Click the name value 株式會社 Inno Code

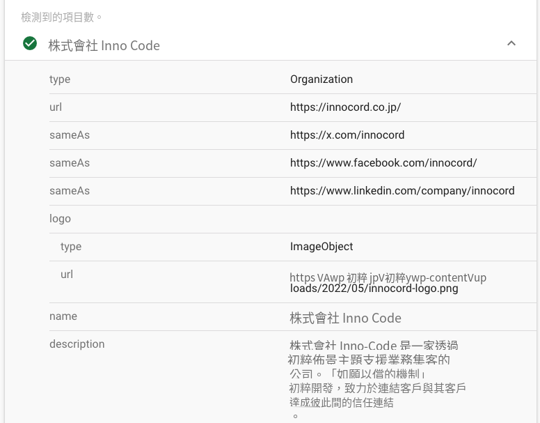tap(345, 318)
